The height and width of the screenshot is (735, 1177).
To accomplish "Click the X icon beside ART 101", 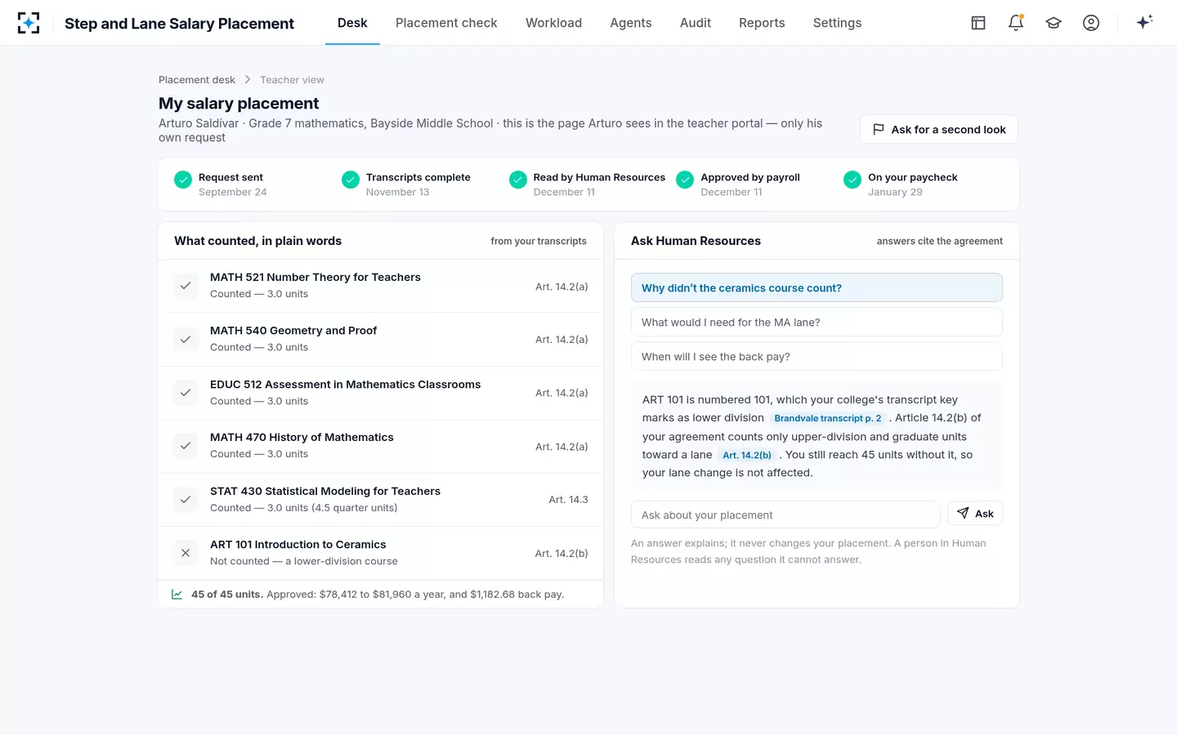I will [x=186, y=553].
